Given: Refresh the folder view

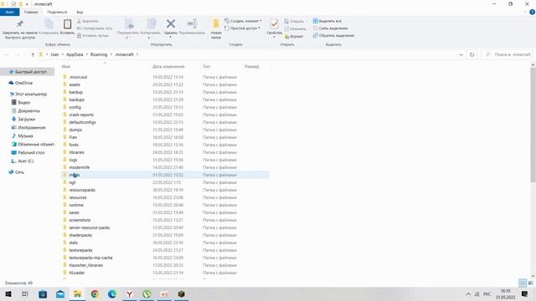Looking at the screenshot, I should tap(472, 54).
